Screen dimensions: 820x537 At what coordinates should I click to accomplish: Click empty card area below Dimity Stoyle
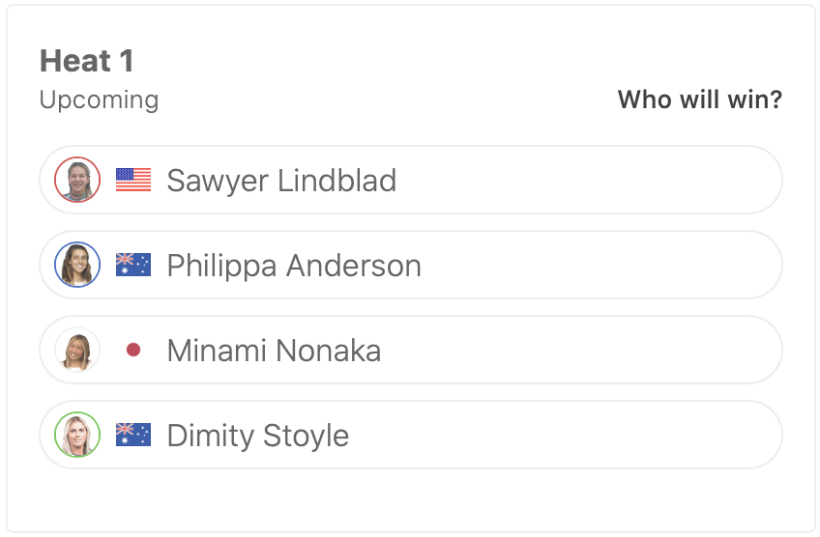(x=410, y=500)
